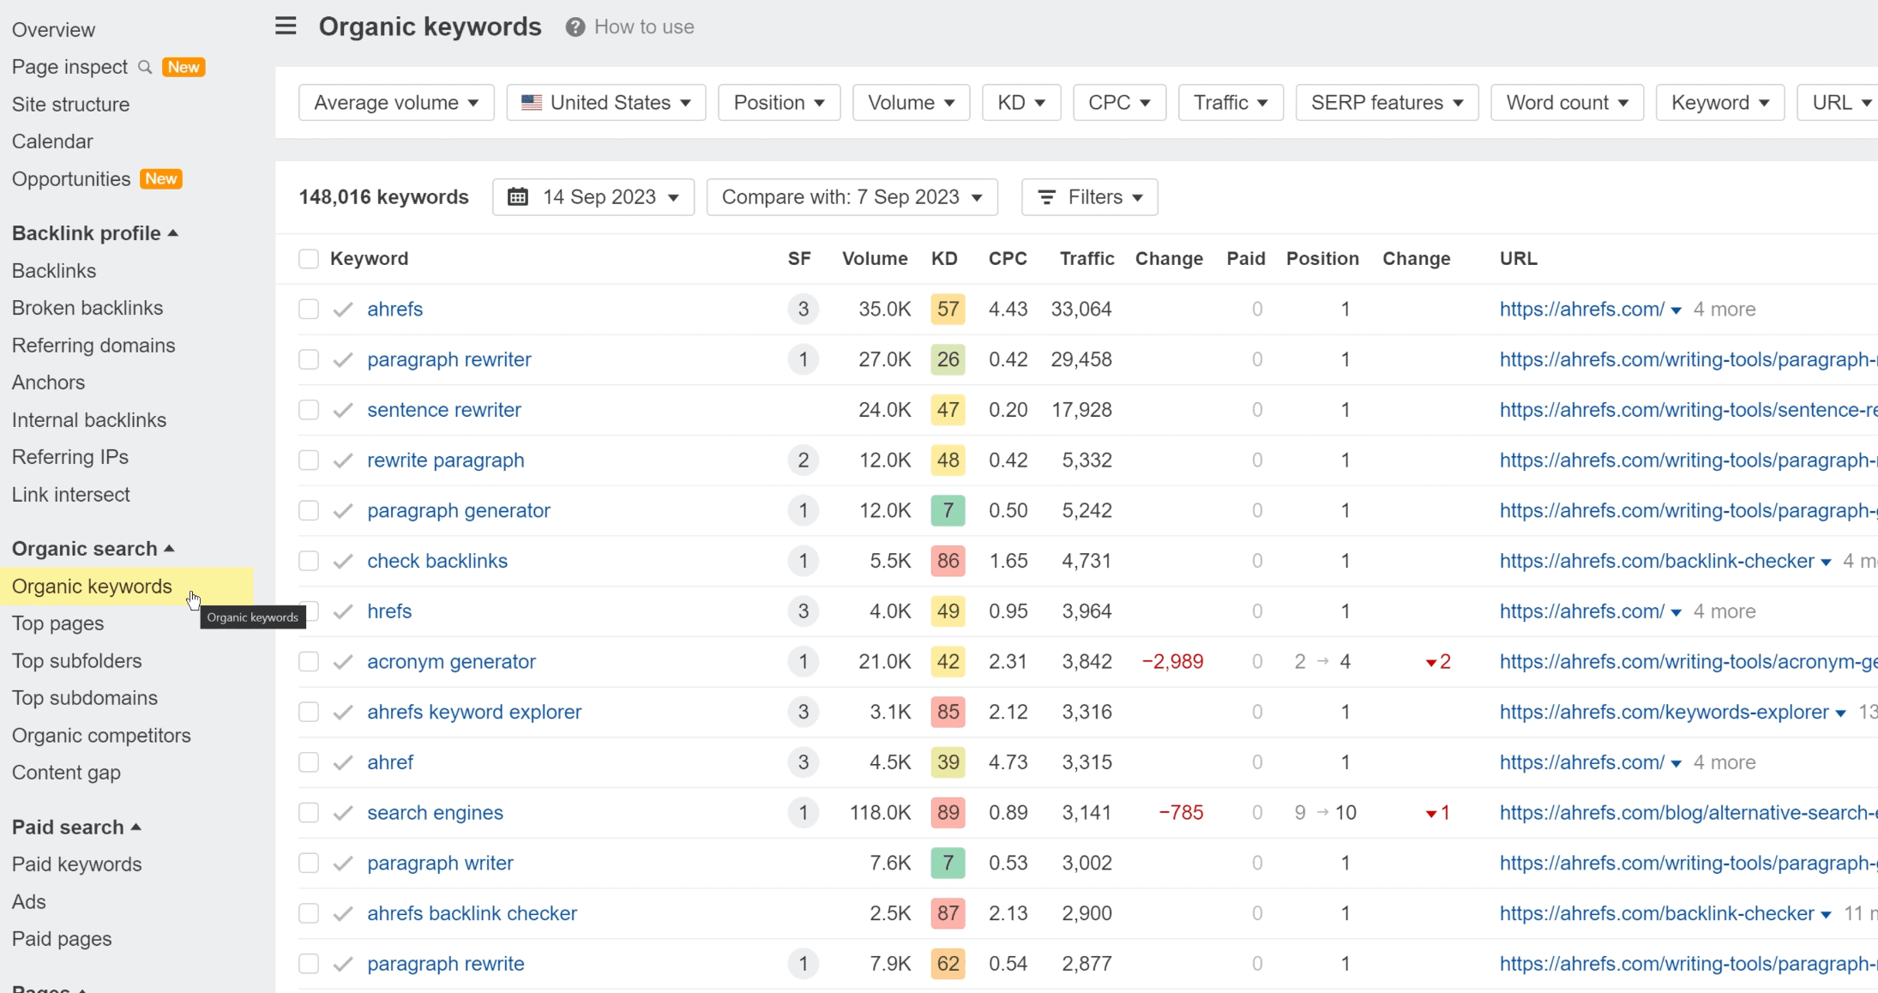The width and height of the screenshot is (1878, 993).
Task: Click the How to use link
Action: [x=644, y=27]
